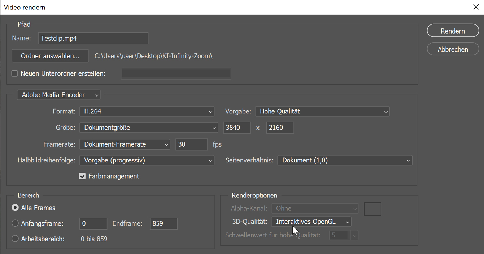Open the Schwellenwert dropdown arrow
Screen dimensions: 484x254
354,235
